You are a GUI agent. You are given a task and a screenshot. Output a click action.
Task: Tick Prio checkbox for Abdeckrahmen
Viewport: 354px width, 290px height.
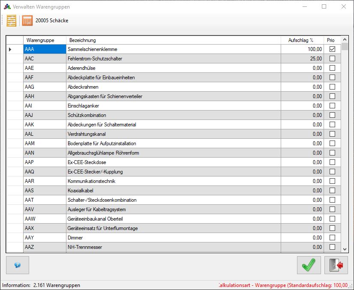332,87
